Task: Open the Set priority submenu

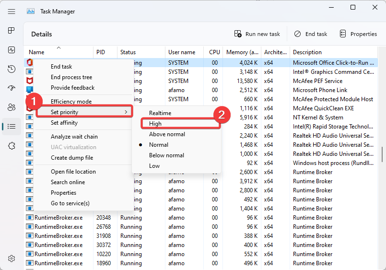Action: coord(84,112)
